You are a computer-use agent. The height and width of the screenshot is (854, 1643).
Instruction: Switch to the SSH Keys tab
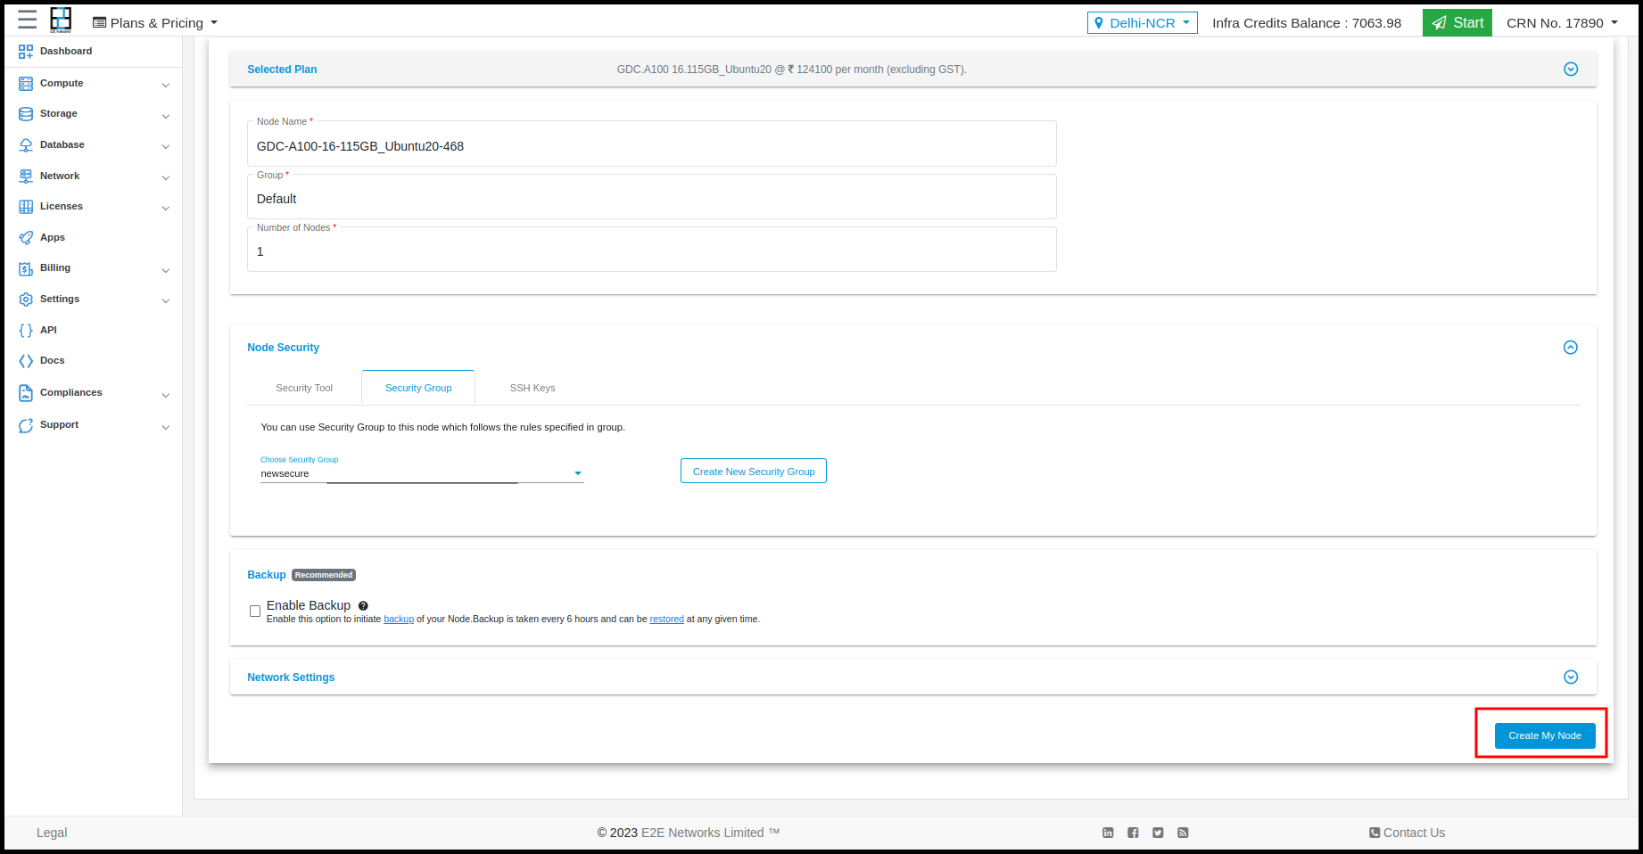[533, 388]
